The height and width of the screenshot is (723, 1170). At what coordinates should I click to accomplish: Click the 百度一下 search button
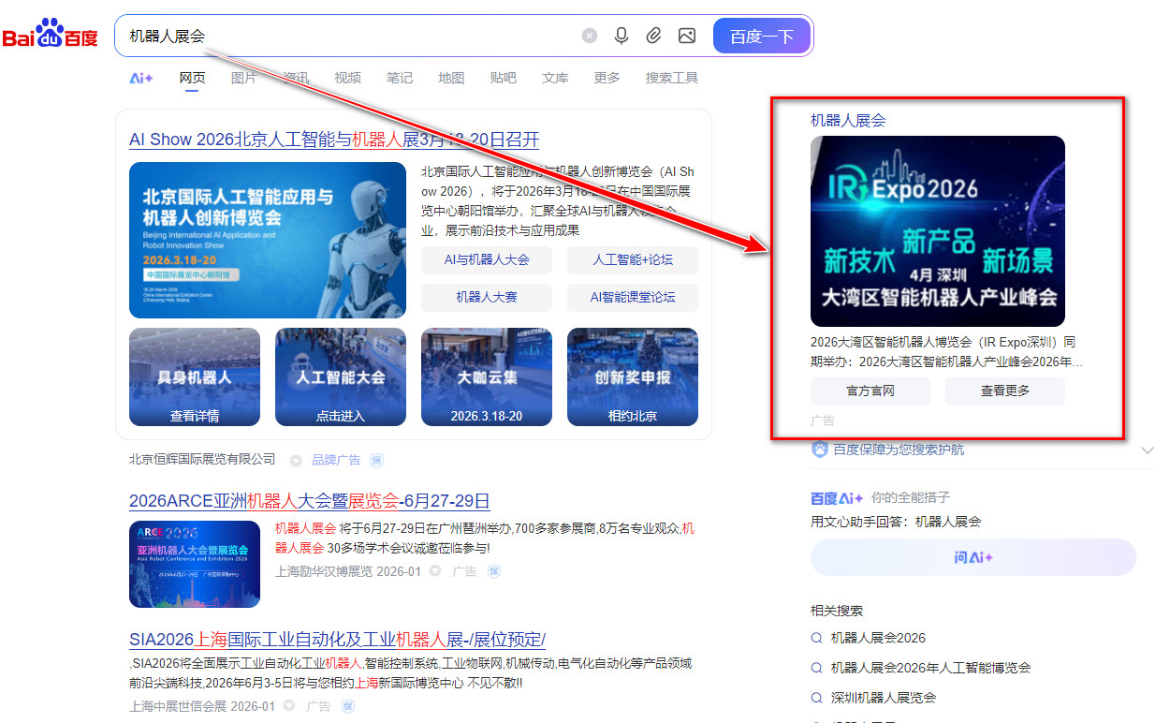(x=761, y=35)
